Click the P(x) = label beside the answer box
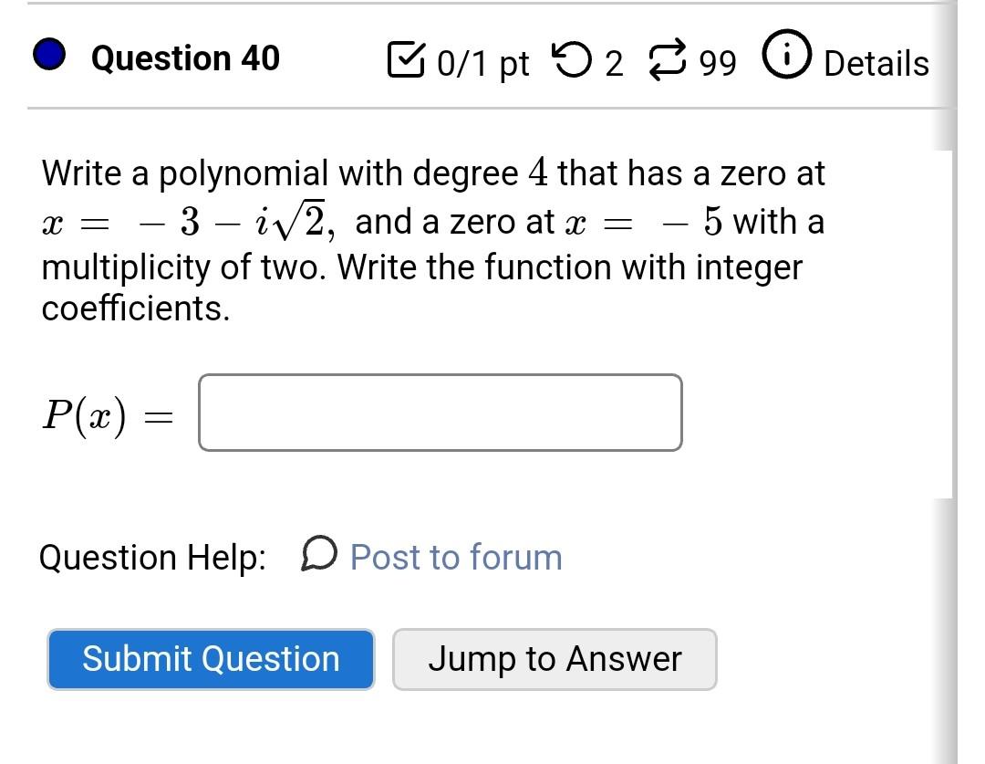Image resolution: width=985 pixels, height=764 pixels. click(x=108, y=413)
